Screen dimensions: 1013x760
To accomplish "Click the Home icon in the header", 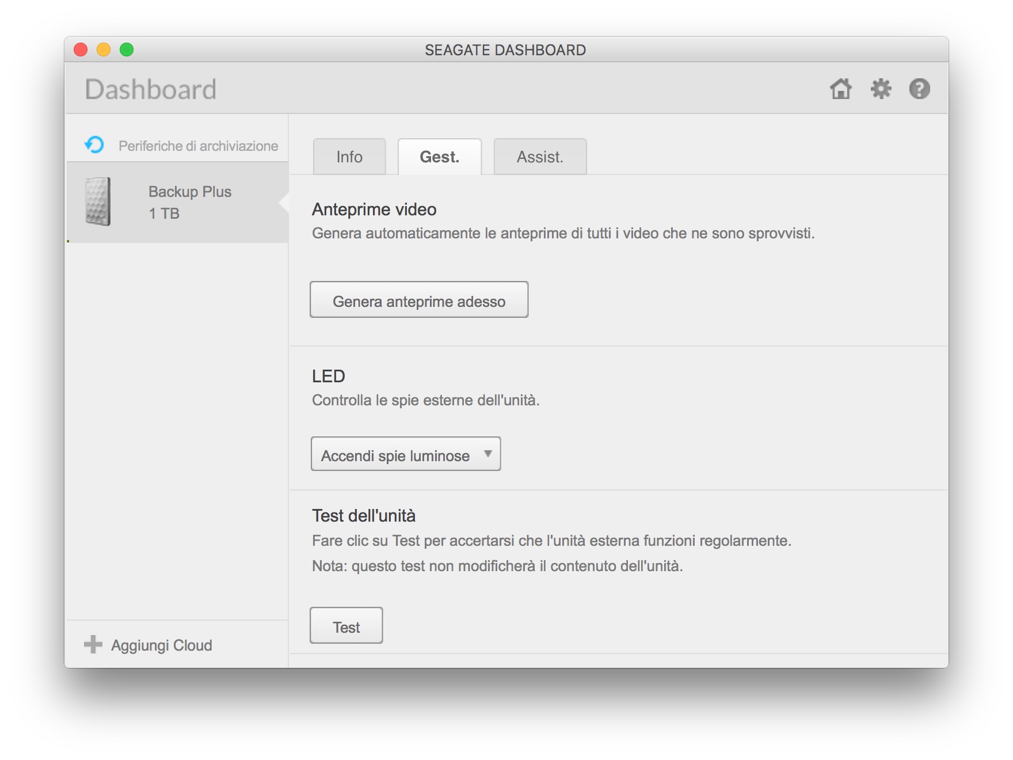I will point(840,89).
